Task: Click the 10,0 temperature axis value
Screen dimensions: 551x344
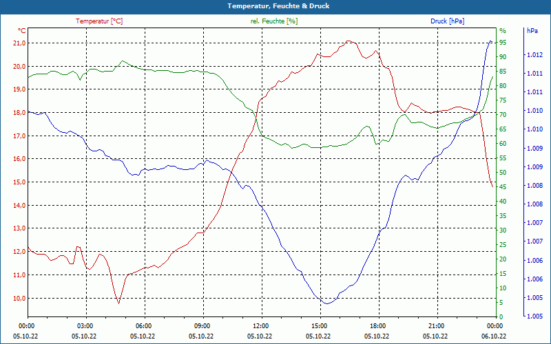Action: (x=20, y=299)
